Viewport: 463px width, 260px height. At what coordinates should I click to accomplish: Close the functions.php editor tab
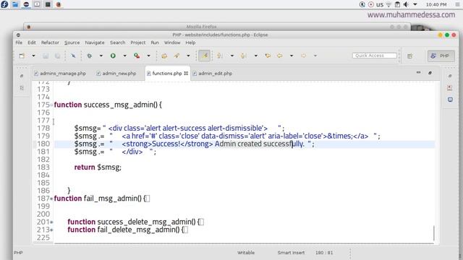pyautogui.click(x=186, y=73)
